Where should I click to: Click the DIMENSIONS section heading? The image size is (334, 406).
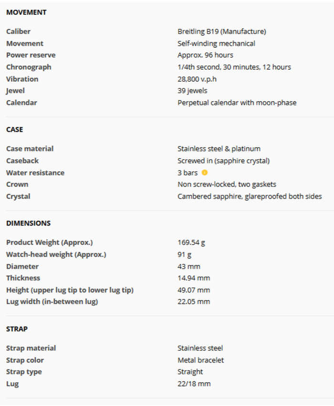tap(28, 223)
